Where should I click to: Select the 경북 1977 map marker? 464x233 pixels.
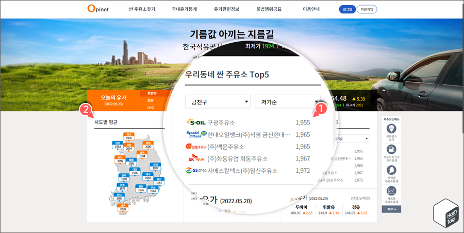(155, 167)
